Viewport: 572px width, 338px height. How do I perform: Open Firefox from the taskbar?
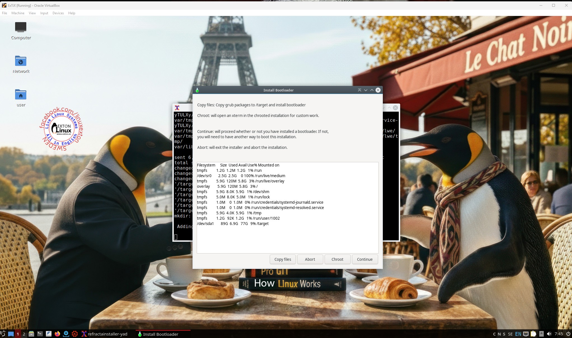pos(57,334)
